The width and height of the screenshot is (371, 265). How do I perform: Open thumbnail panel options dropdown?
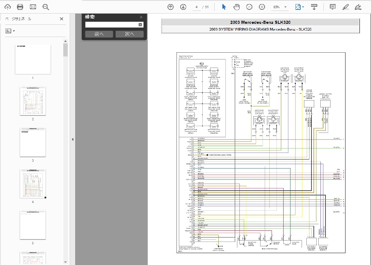click(10, 31)
